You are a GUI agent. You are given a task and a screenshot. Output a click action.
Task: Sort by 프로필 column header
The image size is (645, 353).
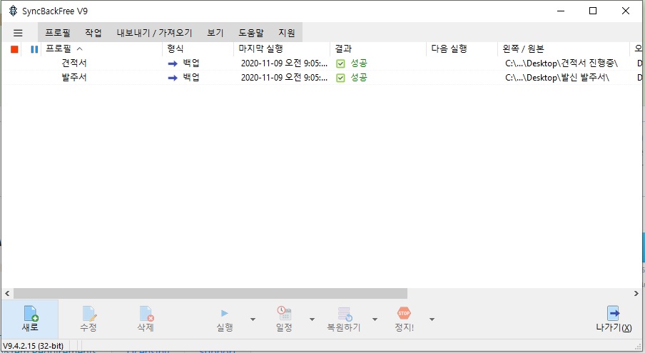[101, 49]
